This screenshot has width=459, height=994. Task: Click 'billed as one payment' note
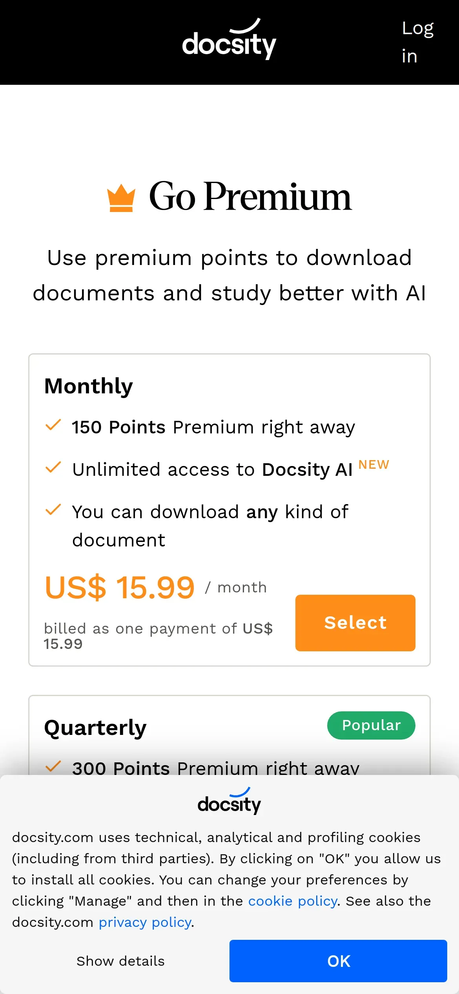[158, 636]
